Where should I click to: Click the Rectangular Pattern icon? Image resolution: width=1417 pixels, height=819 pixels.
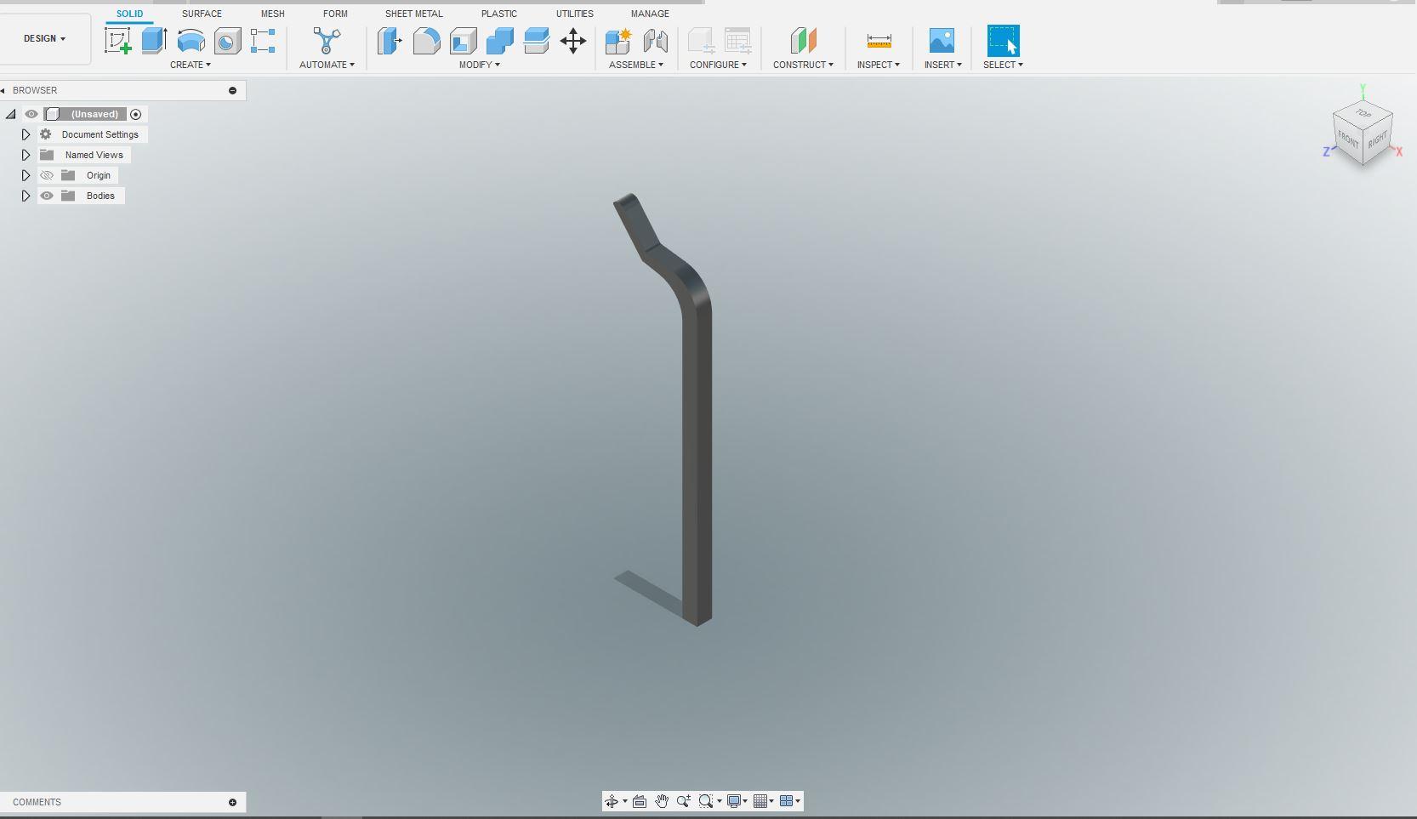coord(263,41)
